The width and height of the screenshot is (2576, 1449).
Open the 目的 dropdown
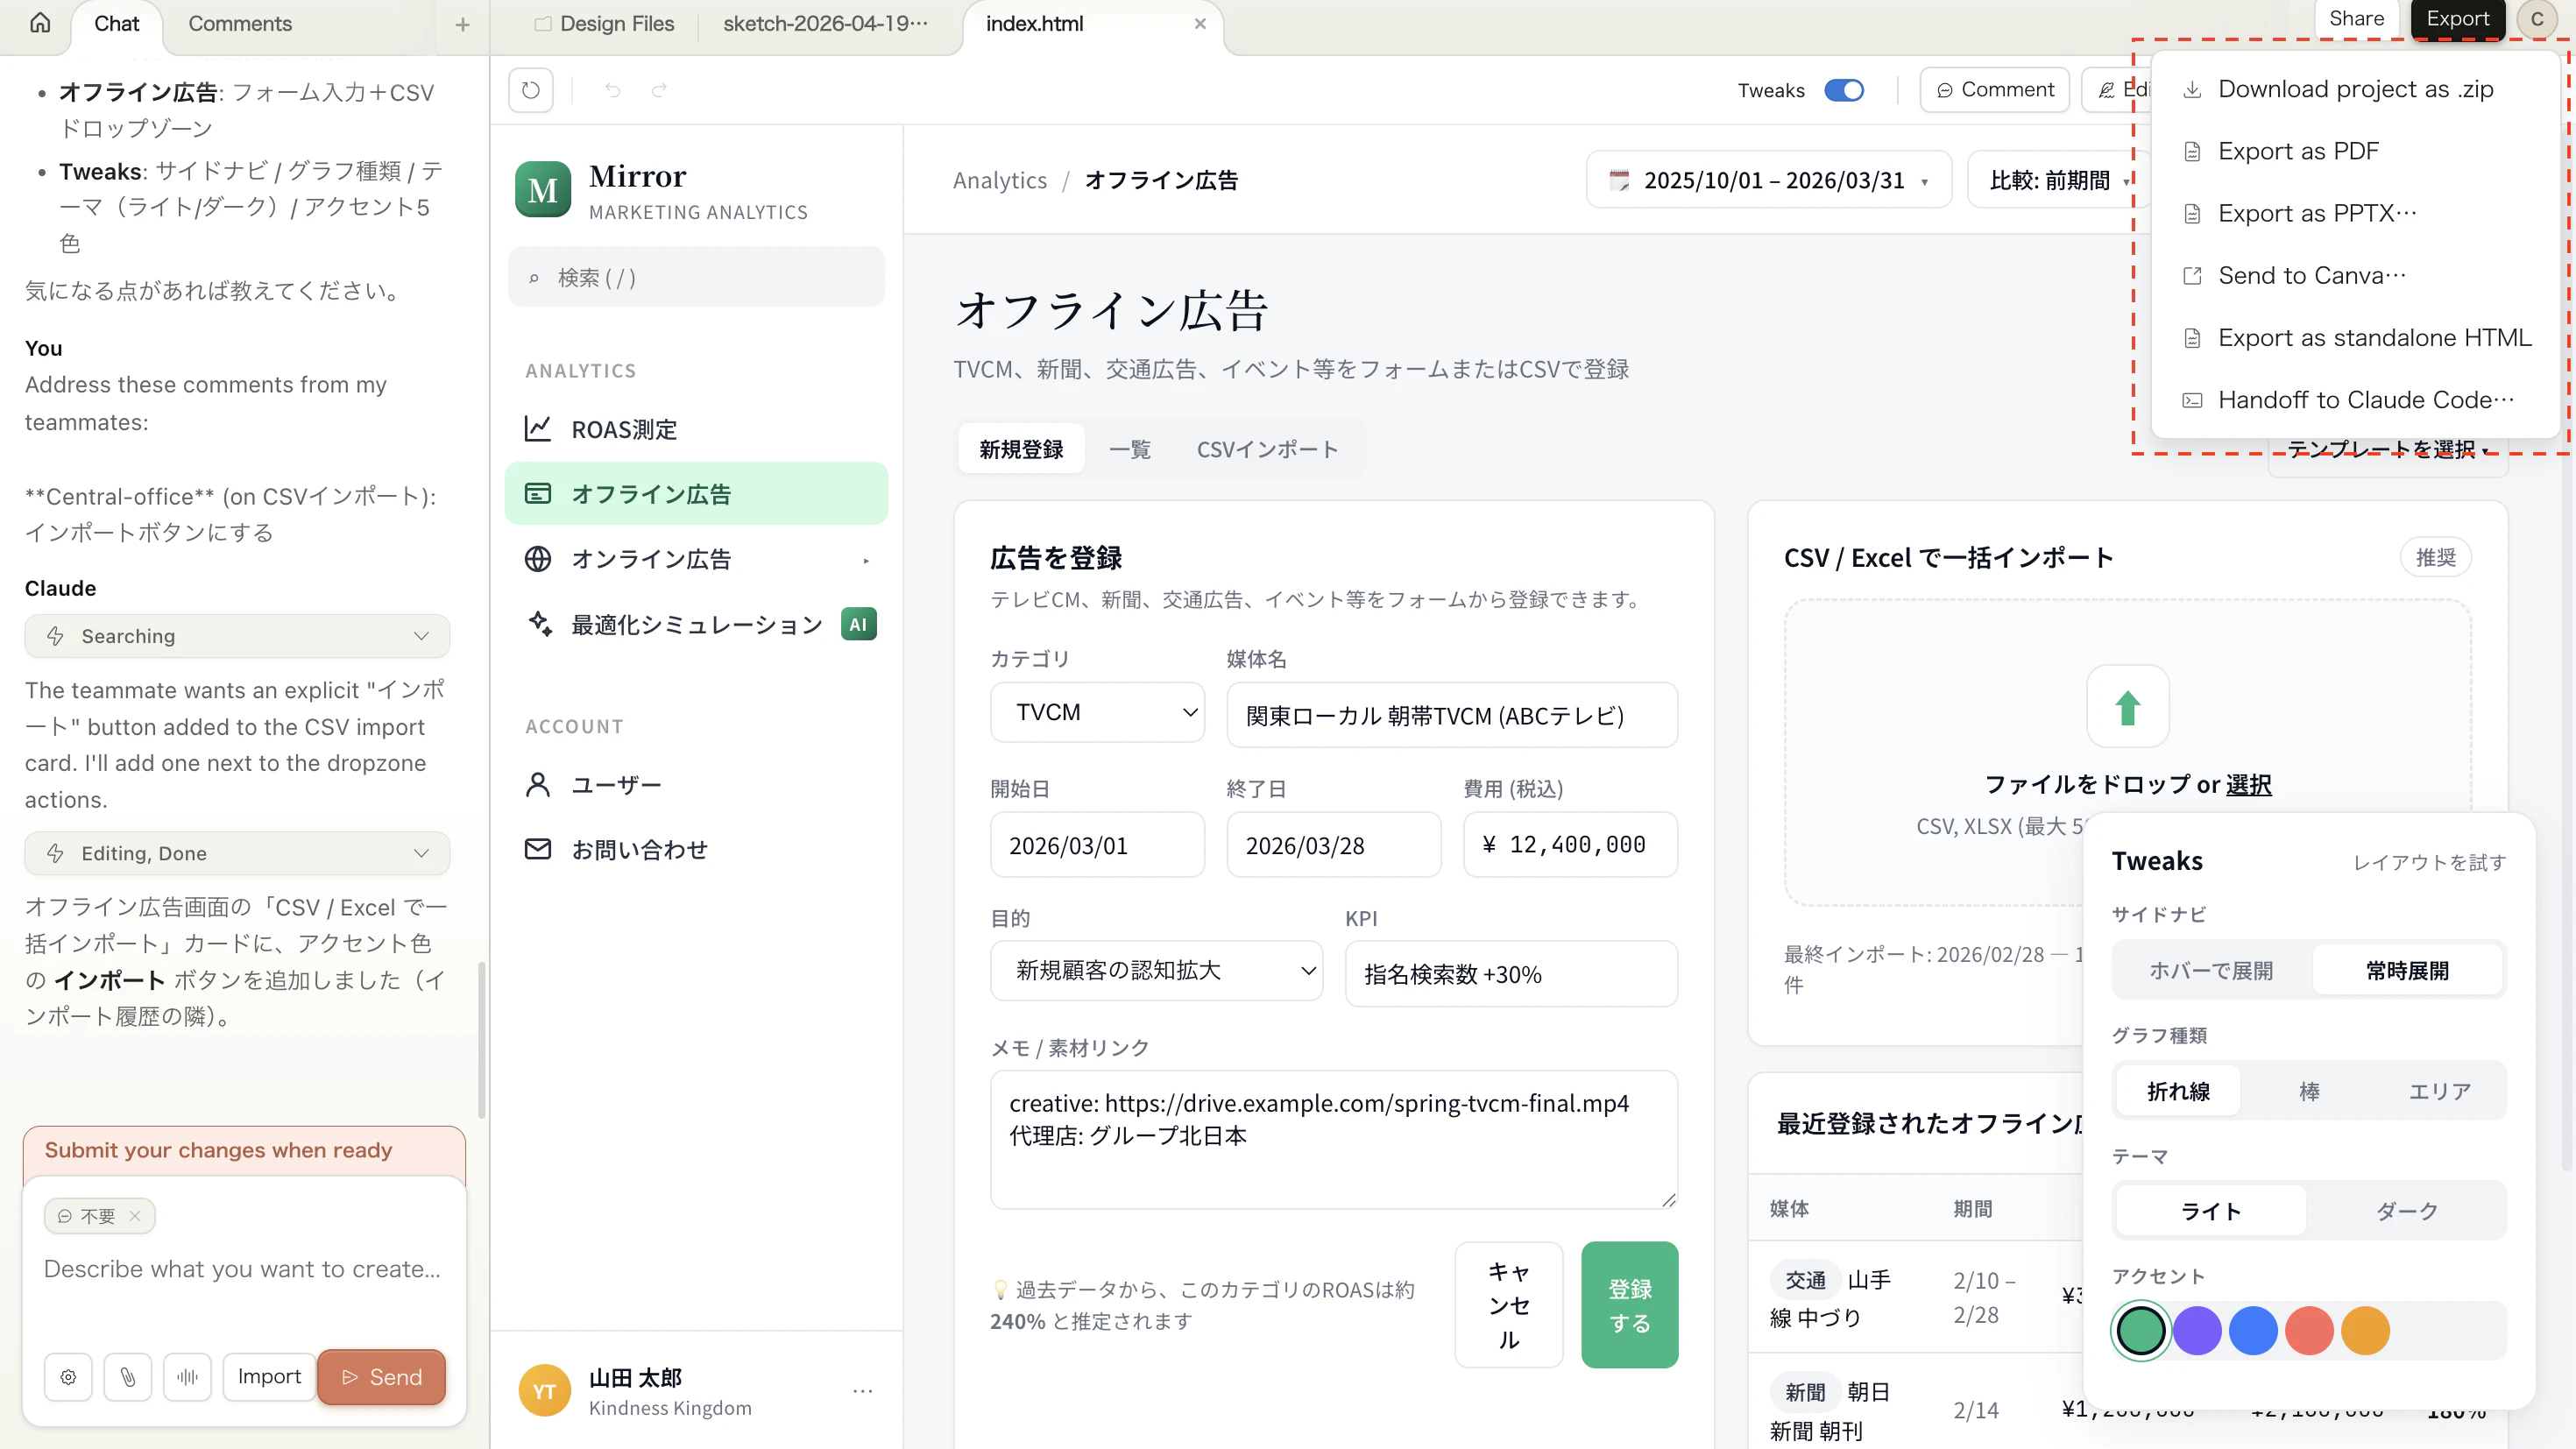pos(1156,970)
